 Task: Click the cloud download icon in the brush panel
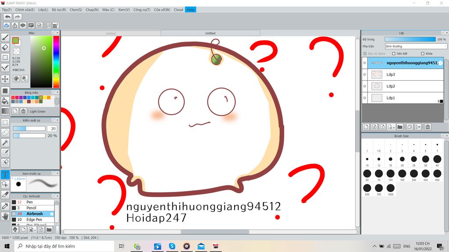15,229
